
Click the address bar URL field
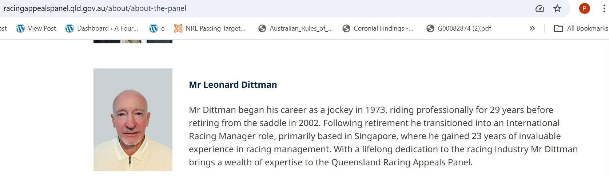(x=255, y=8)
